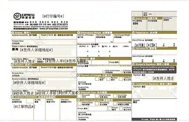This screenshot has height=122, width=189.
Task: Click the Remarks 備註 area
Action: [x=154, y=108]
